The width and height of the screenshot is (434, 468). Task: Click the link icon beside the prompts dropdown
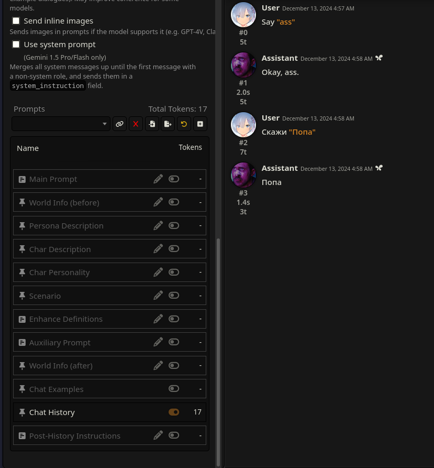pyautogui.click(x=119, y=124)
